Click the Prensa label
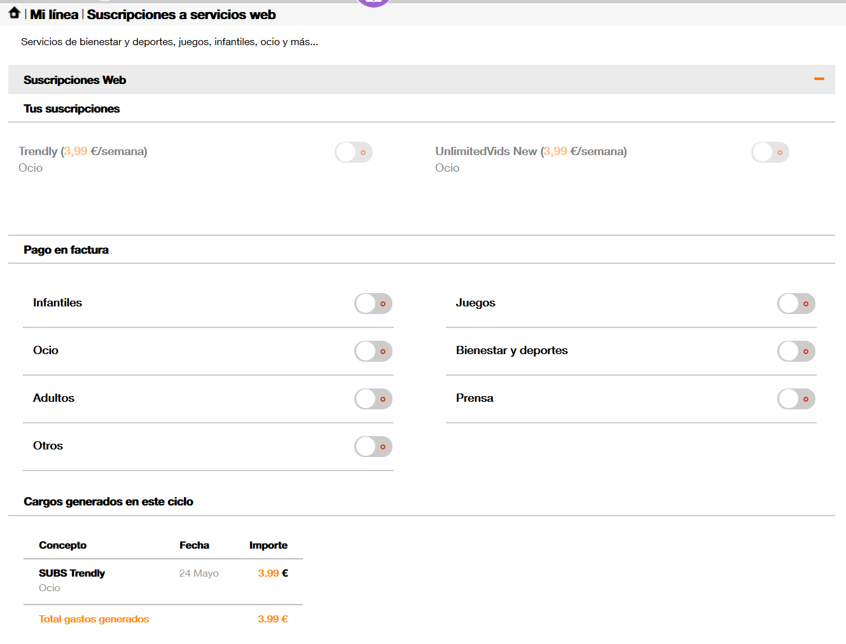Viewport: 846px width, 644px height. pos(475,398)
